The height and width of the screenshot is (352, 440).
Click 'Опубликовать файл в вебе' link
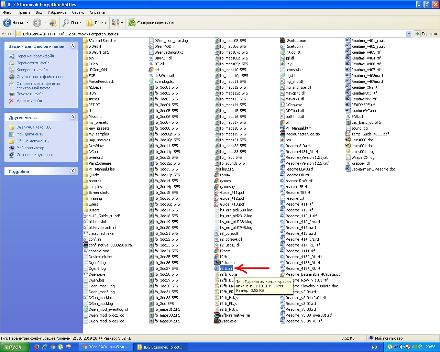tap(41, 77)
